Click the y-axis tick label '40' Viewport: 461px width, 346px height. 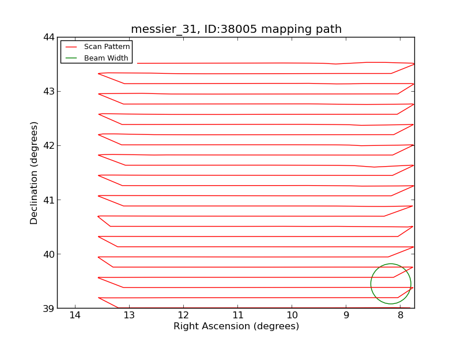click(49, 254)
